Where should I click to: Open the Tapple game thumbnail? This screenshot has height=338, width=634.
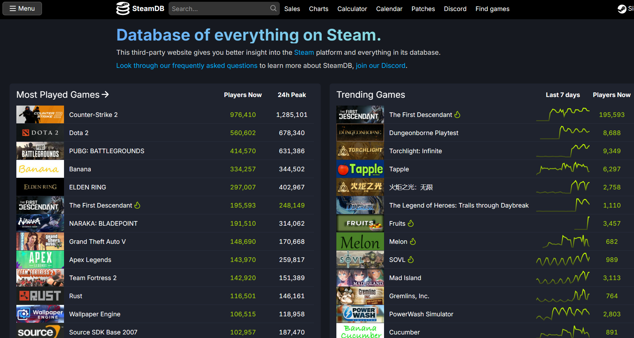(360, 169)
